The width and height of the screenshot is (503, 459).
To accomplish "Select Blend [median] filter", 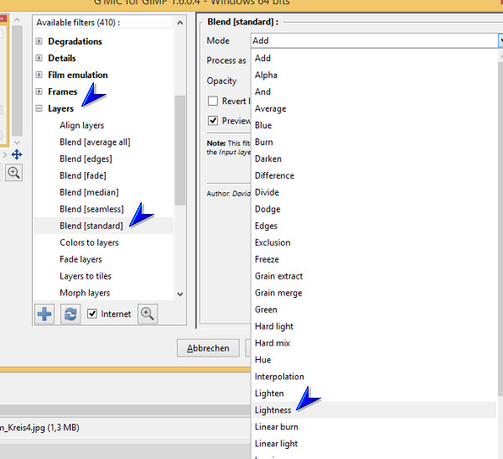I will coord(89,192).
